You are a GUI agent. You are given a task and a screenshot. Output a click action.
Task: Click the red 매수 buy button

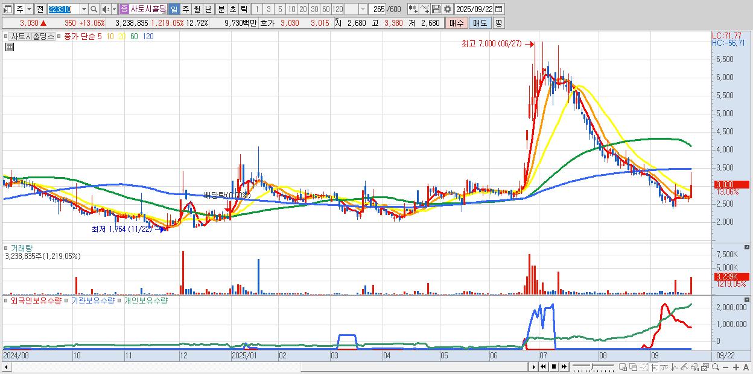(x=457, y=23)
